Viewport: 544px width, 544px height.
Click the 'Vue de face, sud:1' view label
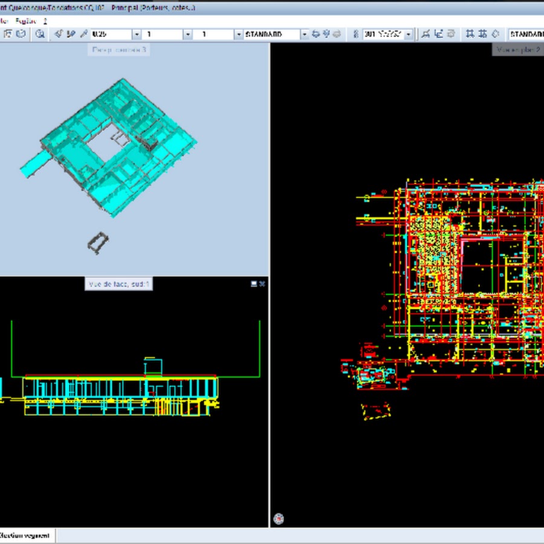118,283
